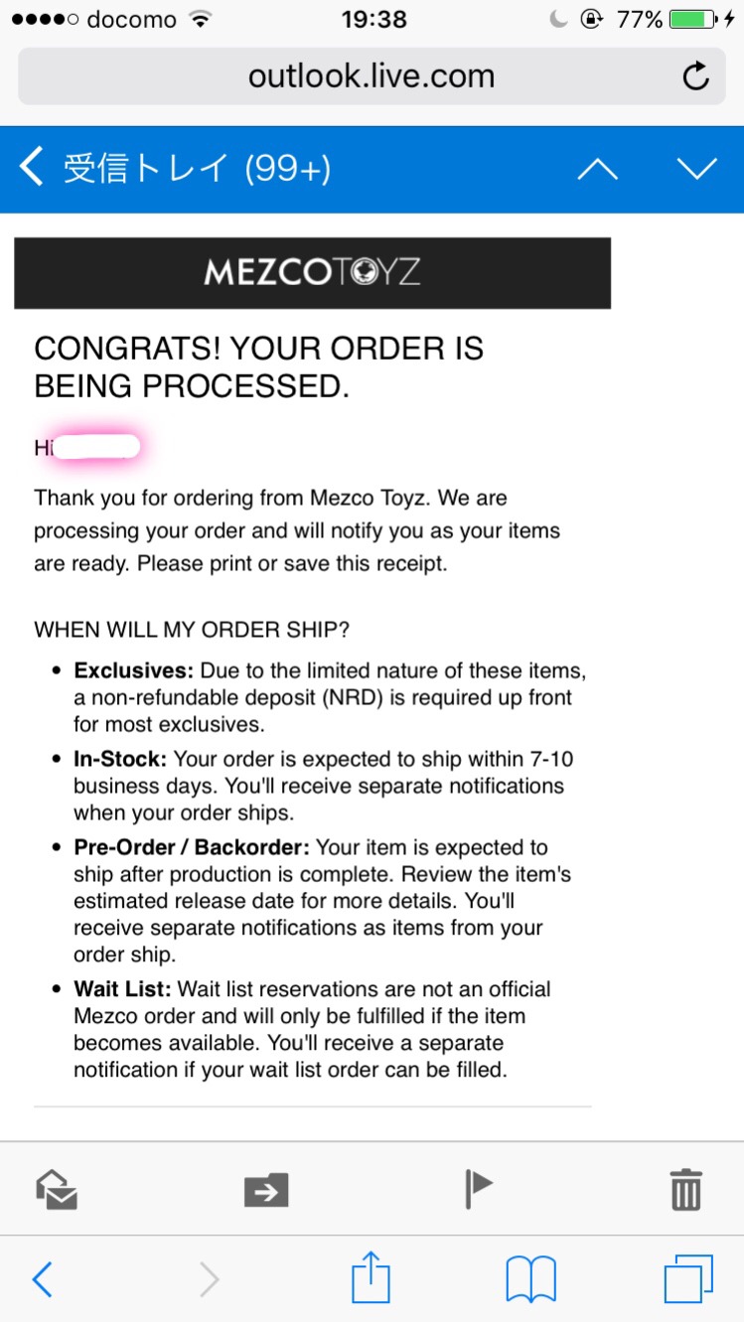
Task: Tap the back chevron beside 受信トレイ
Action: (x=32, y=168)
